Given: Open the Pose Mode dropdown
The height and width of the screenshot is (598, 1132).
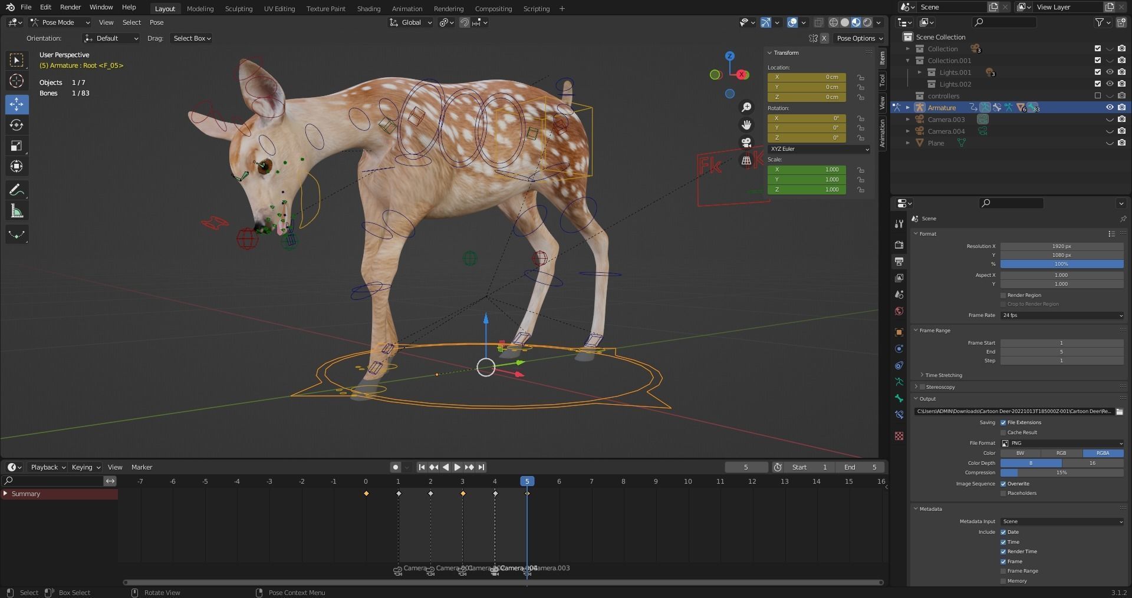Looking at the screenshot, I should pos(60,22).
